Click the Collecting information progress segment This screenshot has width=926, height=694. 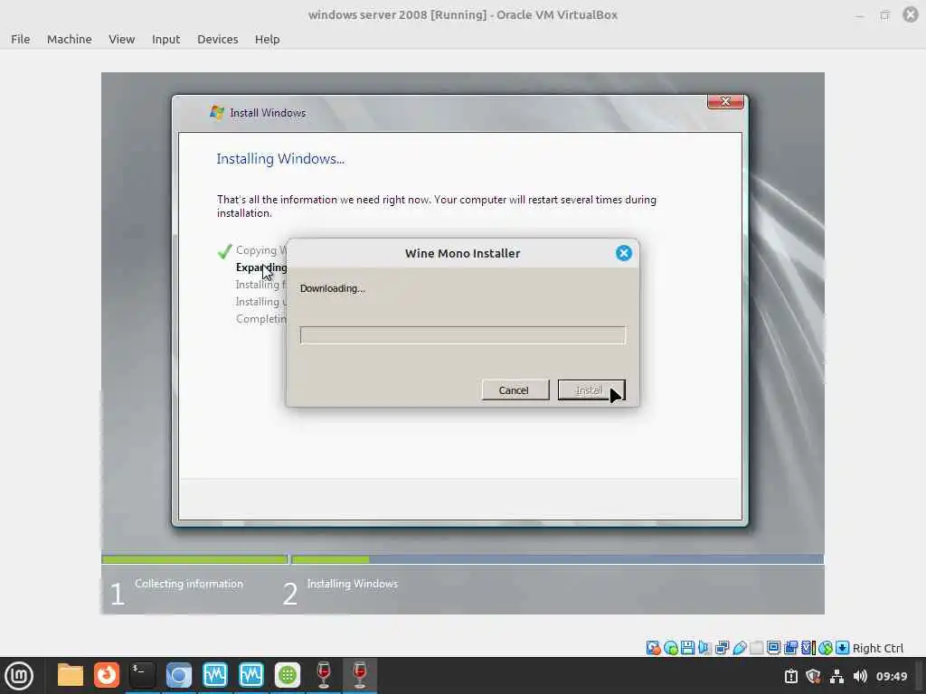(x=195, y=558)
